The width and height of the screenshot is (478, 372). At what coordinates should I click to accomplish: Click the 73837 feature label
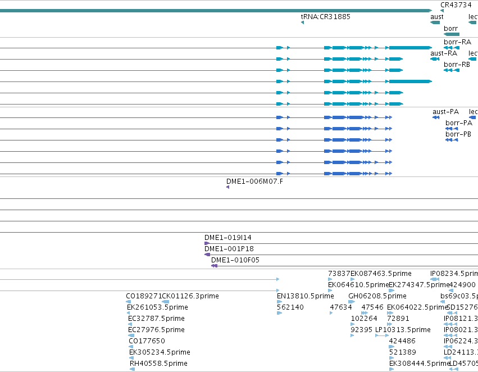click(339, 274)
